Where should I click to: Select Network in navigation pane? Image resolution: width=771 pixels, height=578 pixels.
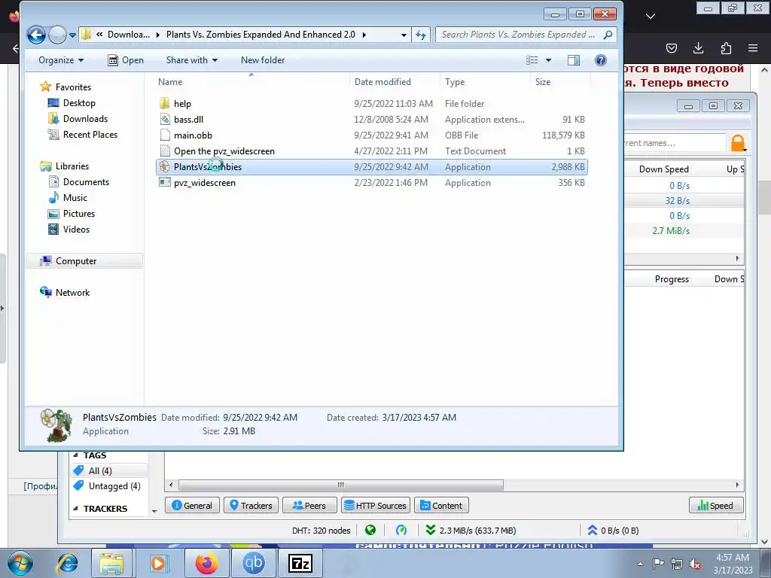72,293
